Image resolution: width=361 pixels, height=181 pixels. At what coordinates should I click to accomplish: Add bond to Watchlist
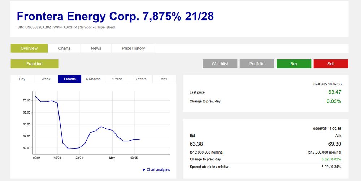pos(220,64)
